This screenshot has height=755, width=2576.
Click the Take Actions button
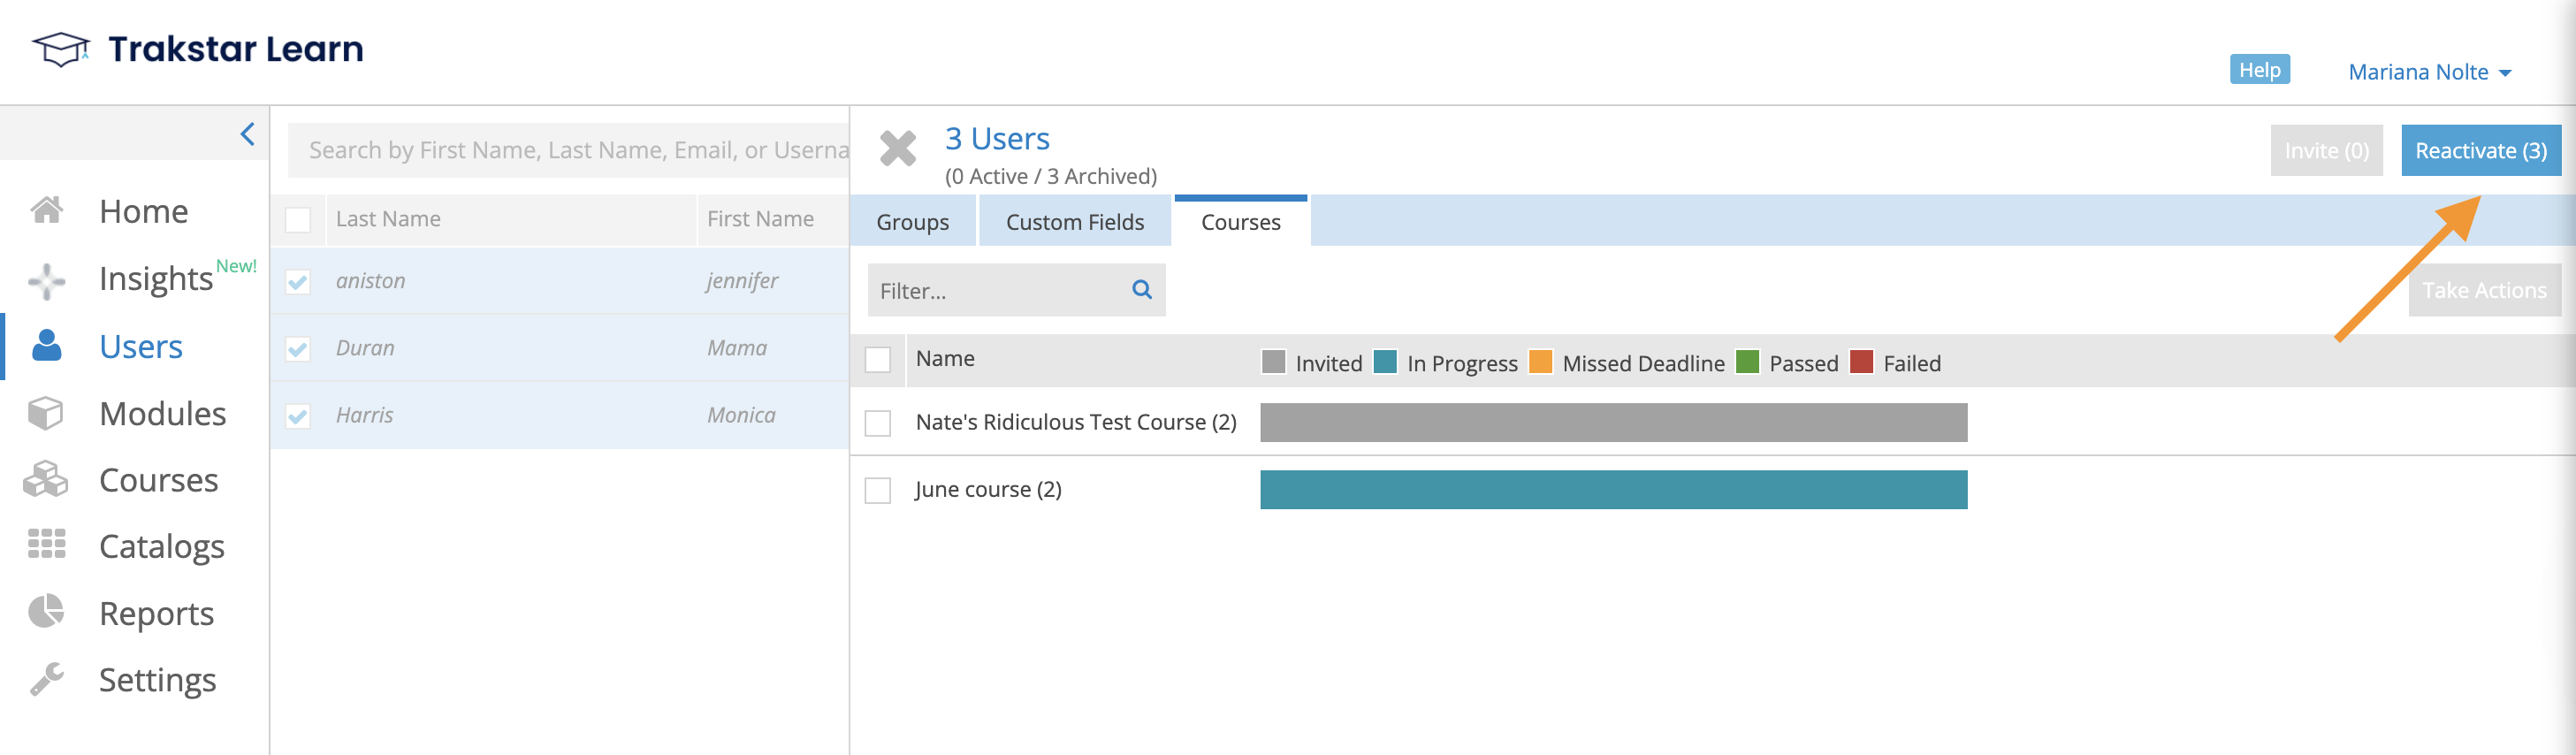pyautogui.click(x=2483, y=290)
